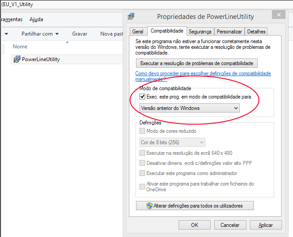Toggle Modo de cores reduzido checkbox
Viewport: 293px width, 237px height.
click(x=143, y=131)
